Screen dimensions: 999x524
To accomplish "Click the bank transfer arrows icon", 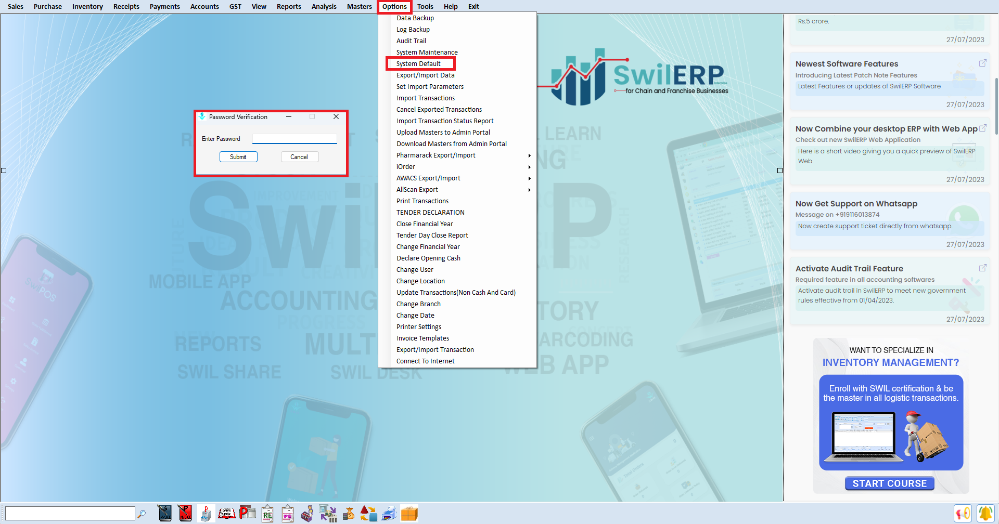I will point(328,513).
